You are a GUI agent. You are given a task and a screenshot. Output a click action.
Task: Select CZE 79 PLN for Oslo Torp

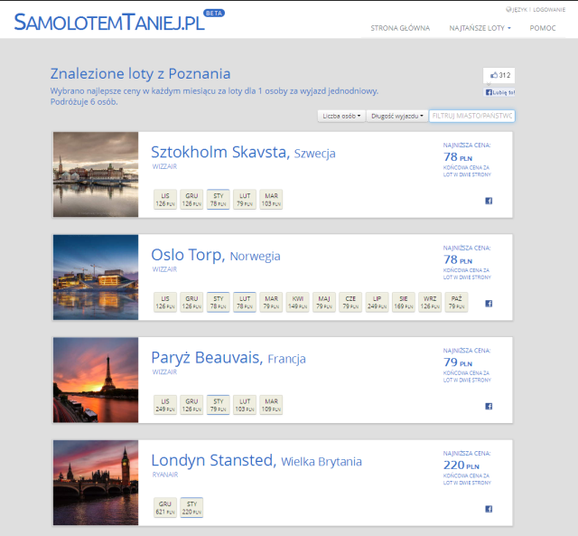click(350, 302)
